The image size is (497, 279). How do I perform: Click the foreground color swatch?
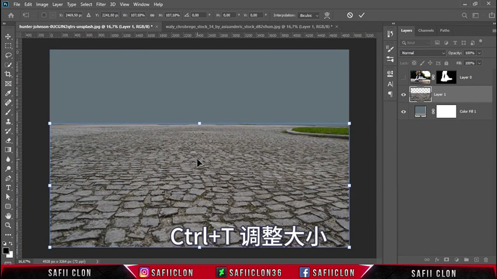(6, 251)
